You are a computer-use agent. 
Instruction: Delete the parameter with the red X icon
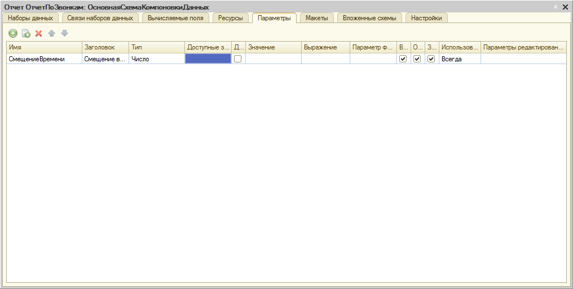click(x=39, y=34)
